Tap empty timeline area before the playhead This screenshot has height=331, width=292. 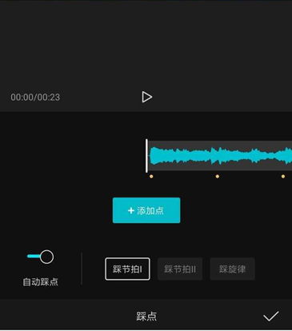tap(72, 156)
